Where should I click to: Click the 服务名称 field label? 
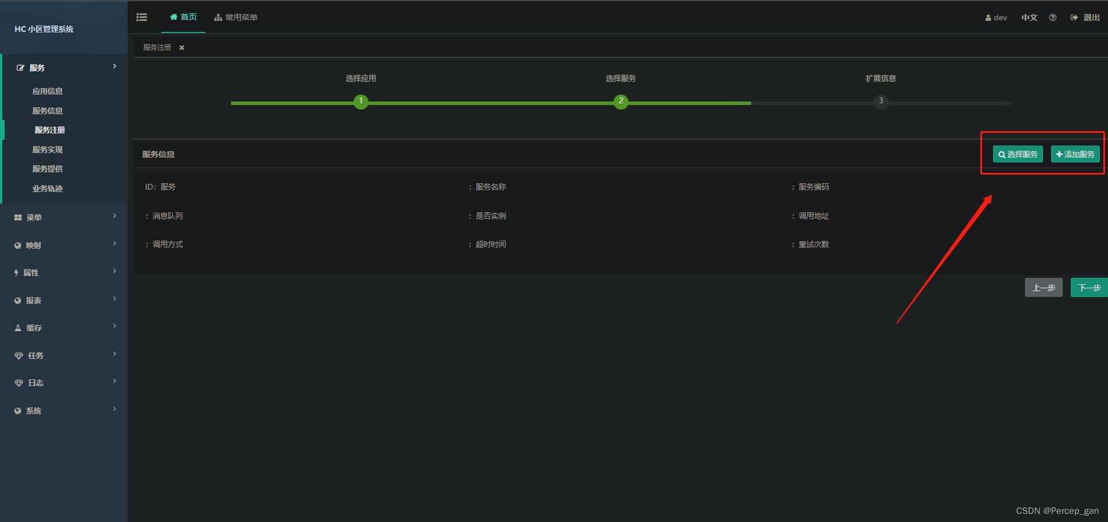click(491, 187)
